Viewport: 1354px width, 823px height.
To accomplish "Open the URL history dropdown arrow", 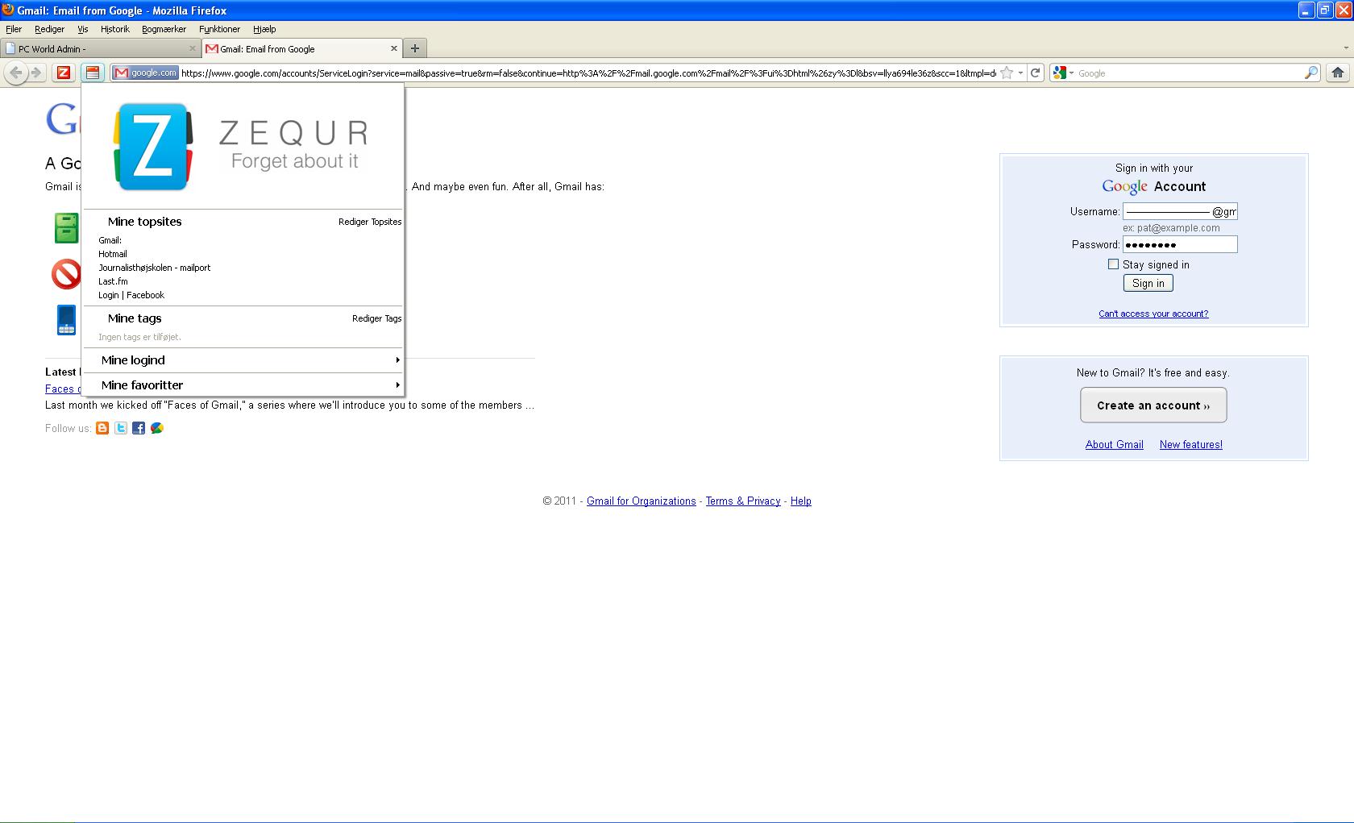I will click(1020, 73).
